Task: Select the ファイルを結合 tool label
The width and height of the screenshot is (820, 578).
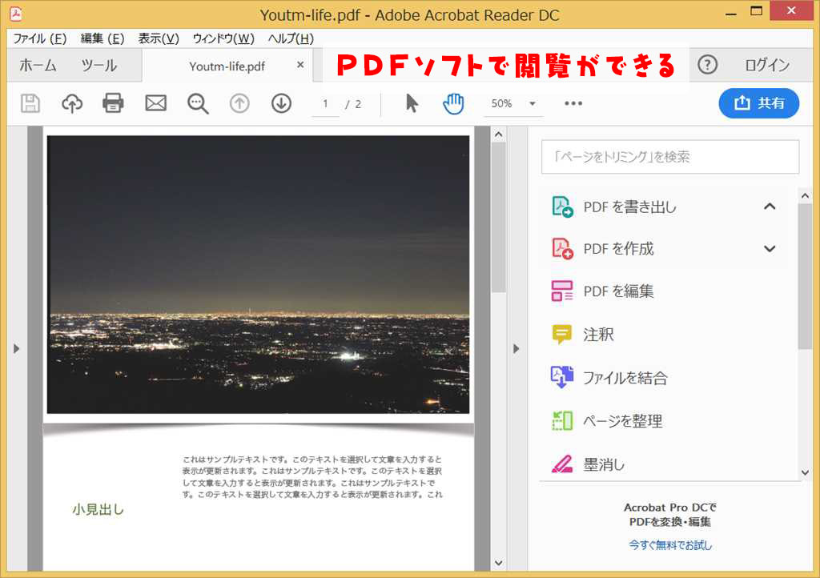Action: pyautogui.click(x=625, y=378)
